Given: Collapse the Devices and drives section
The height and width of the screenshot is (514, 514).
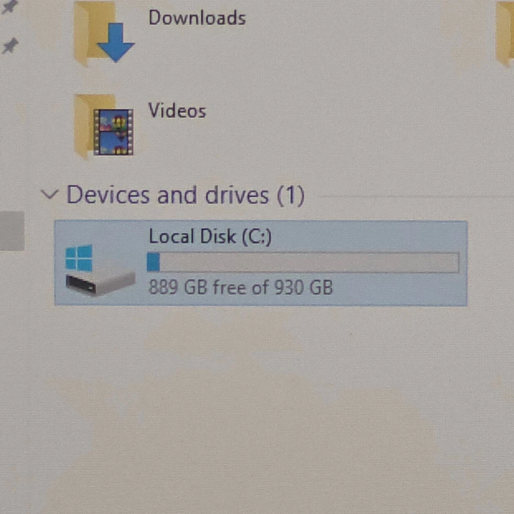Looking at the screenshot, I should pos(49,194).
